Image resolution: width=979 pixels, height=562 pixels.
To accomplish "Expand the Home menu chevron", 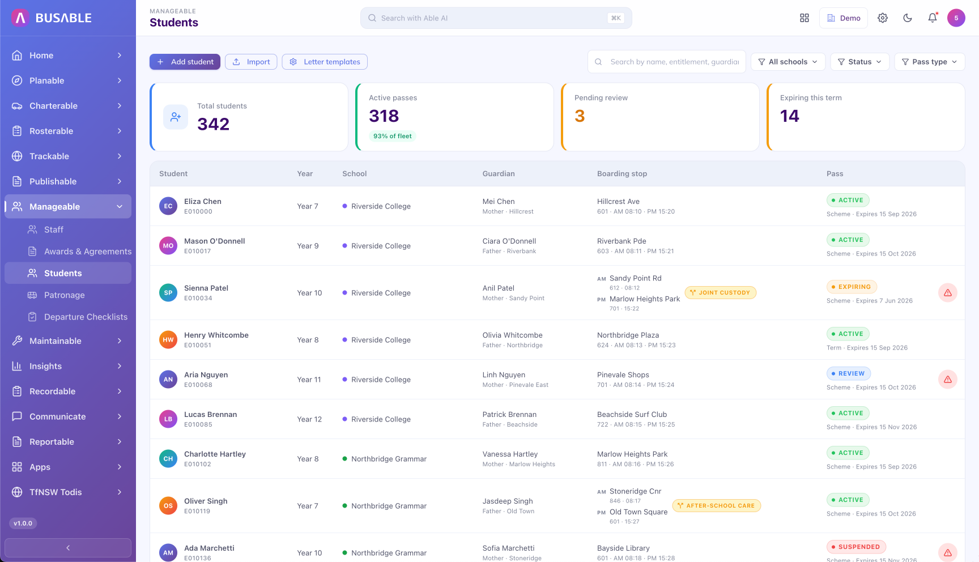I will click(x=120, y=56).
